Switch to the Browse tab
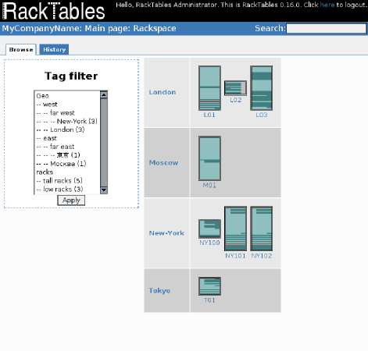This screenshot has height=351, width=368. [x=21, y=49]
